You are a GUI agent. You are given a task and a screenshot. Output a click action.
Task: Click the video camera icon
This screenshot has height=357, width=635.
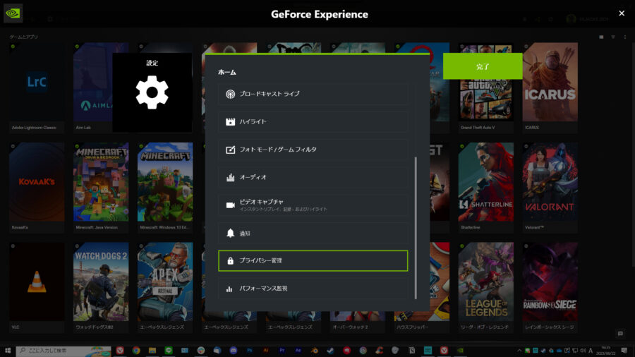click(x=230, y=205)
